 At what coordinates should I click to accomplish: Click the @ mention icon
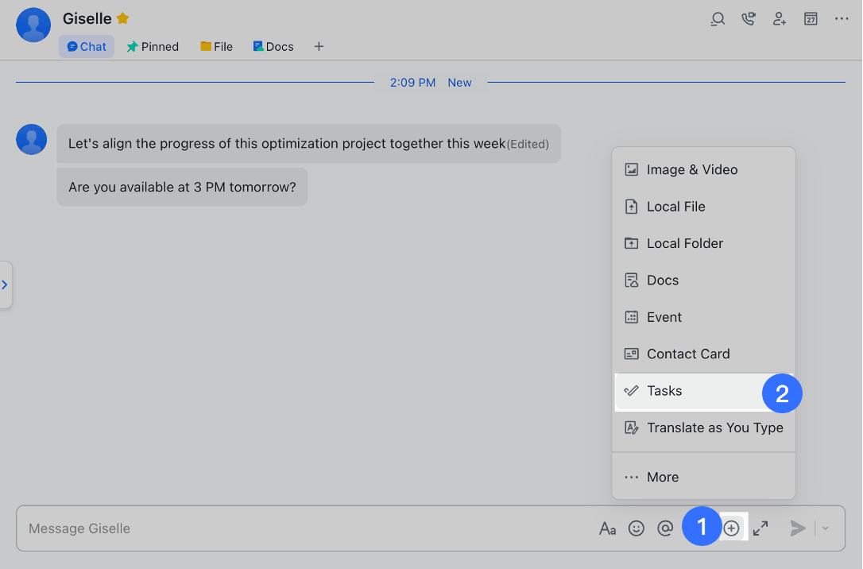tap(665, 528)
